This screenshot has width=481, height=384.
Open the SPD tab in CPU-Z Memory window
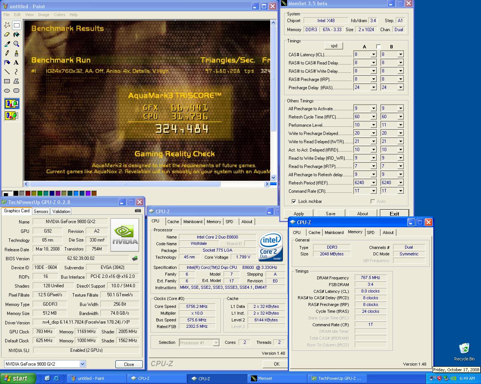tap(371, 232)
